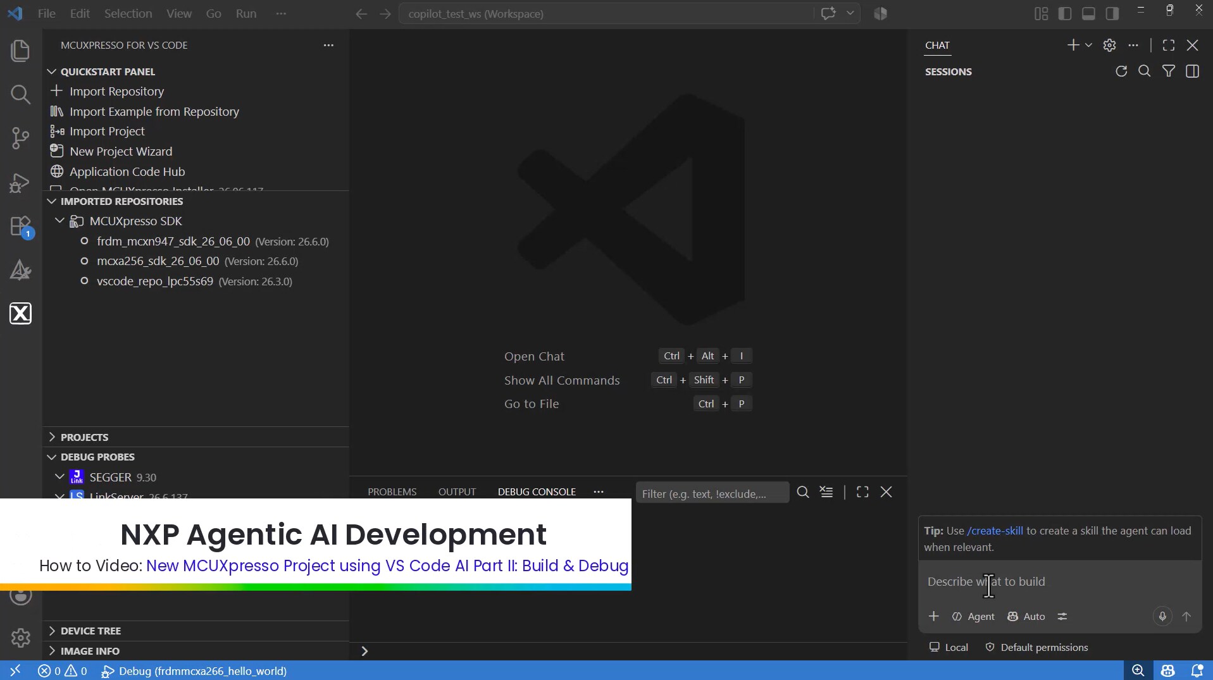Collapse the Debug Probes section
Viewport: 1213px width, 680px height.
click(x=52, y=457)
